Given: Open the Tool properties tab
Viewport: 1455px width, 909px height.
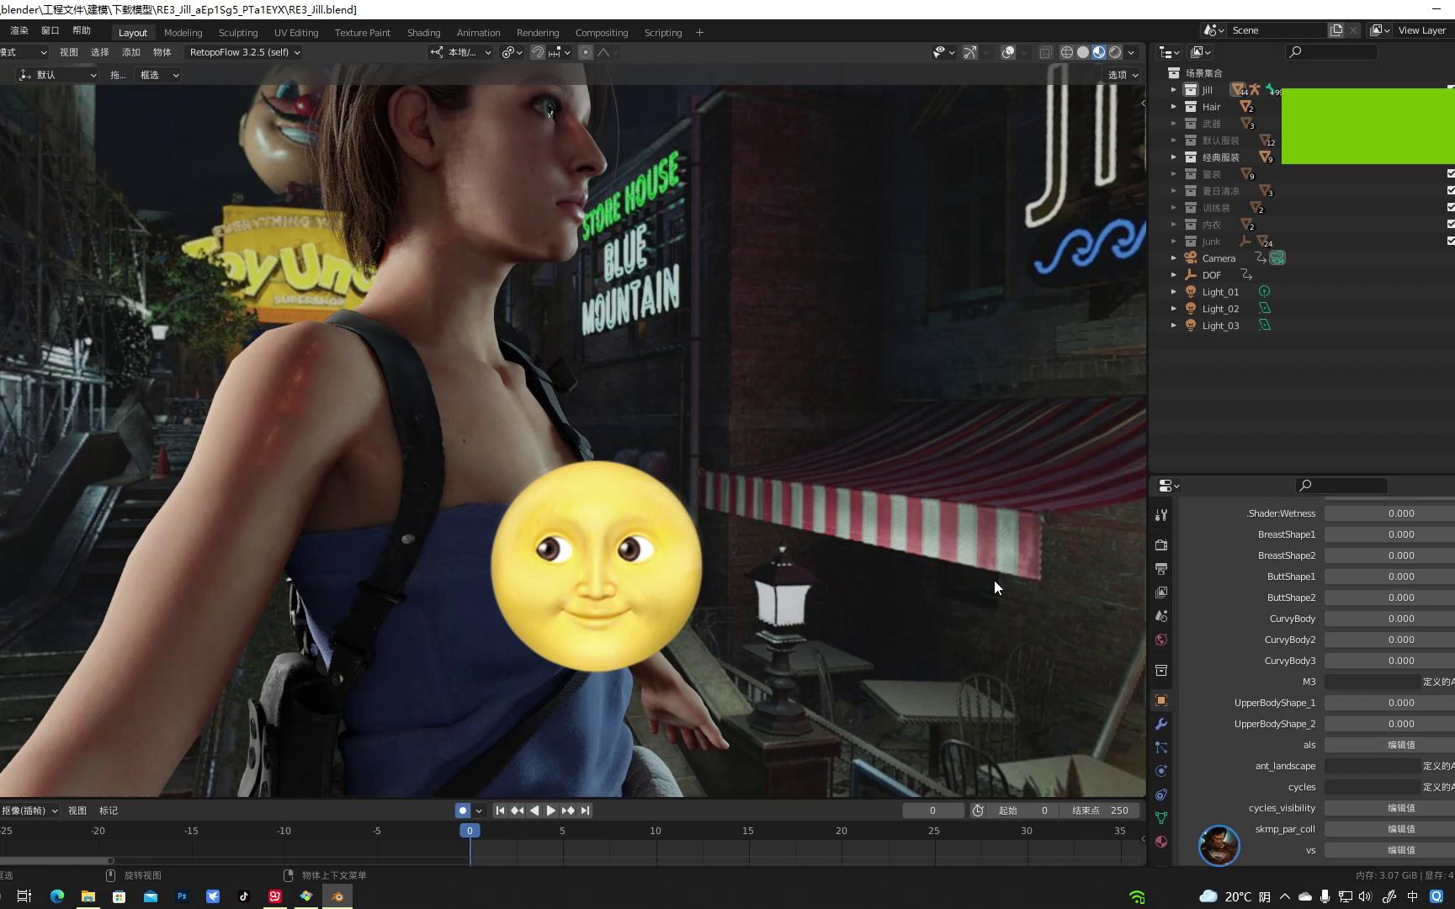Looking at the screenshot, I should click(x=1161, y=515).
